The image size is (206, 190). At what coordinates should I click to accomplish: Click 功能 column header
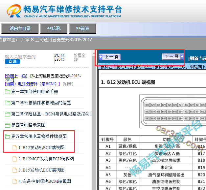pyautogui.click(x=166, y=139)
